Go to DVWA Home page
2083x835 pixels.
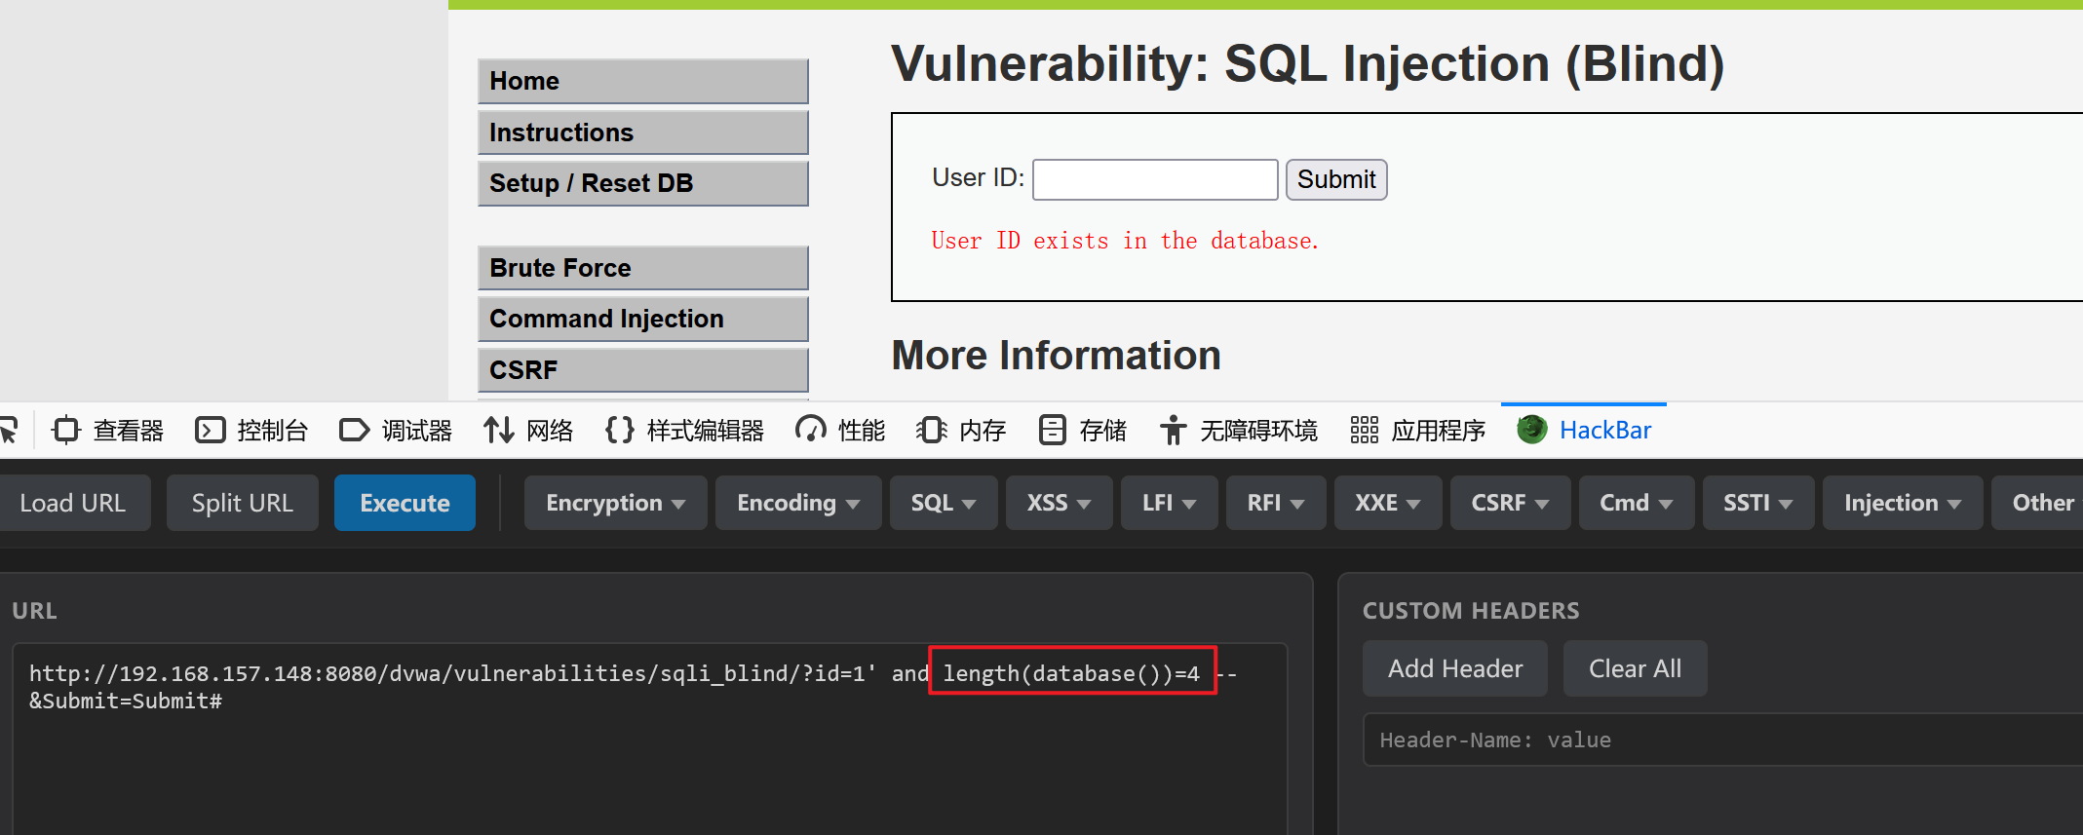[x=643, y=81]
